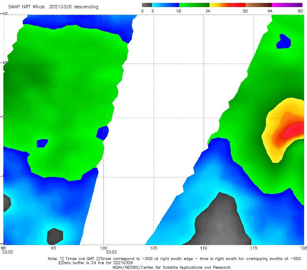Click the small blue patch near 116E top right
The image size is (307, 270).
click(x=283, y=42)
